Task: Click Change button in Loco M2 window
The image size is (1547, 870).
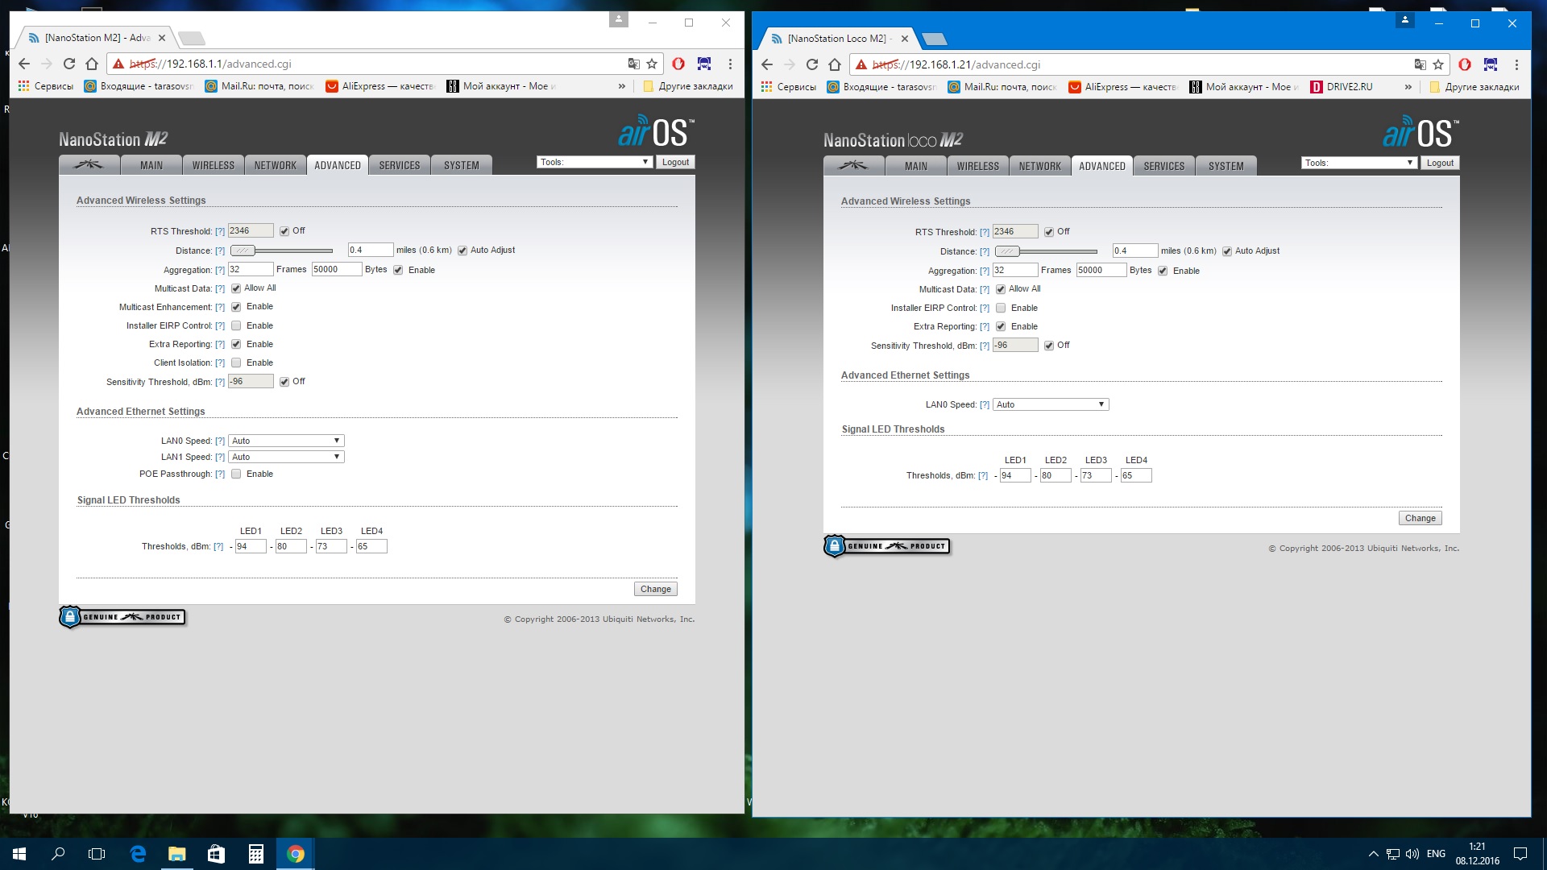Action: point(1421,518)
